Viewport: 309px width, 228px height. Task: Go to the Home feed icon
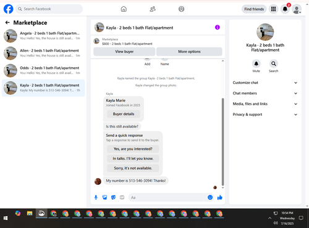coord(124,9)
